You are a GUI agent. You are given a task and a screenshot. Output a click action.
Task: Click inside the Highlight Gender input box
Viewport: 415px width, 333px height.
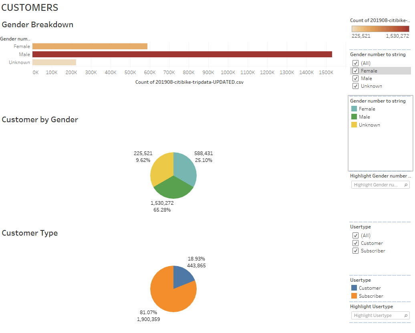377,185
